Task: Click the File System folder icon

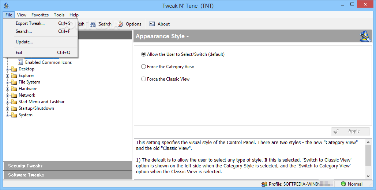Action: pyautogui.click(x=14, y=82)
